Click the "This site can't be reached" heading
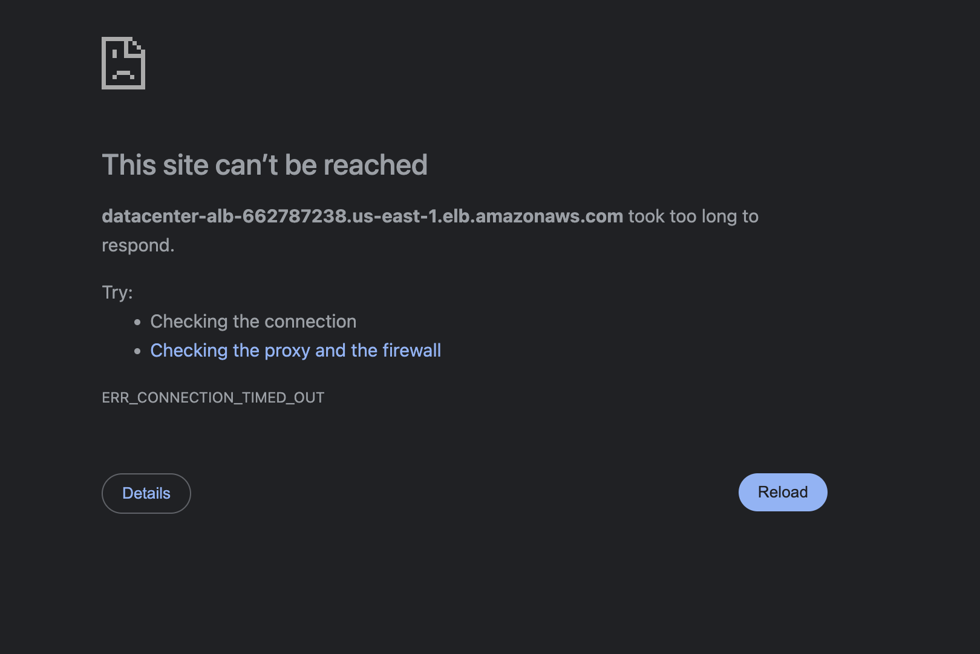The width and height of the screenshot is (980, 654). pyautogui.click(x=264, y=165)
